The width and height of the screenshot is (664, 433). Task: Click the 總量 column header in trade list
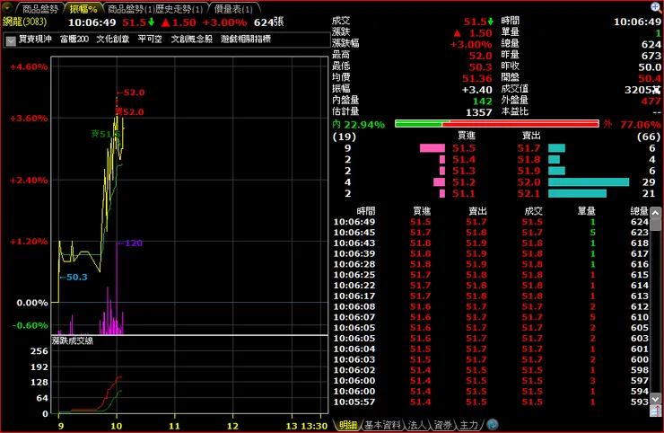tap(639, 211)
